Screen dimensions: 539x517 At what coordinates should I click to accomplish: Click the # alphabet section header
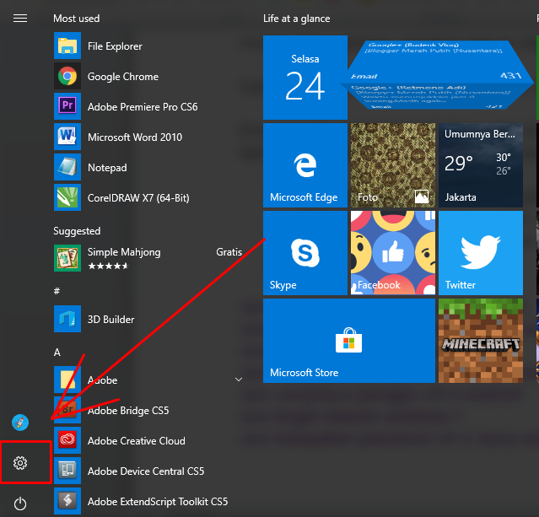[x=57, y=291]
